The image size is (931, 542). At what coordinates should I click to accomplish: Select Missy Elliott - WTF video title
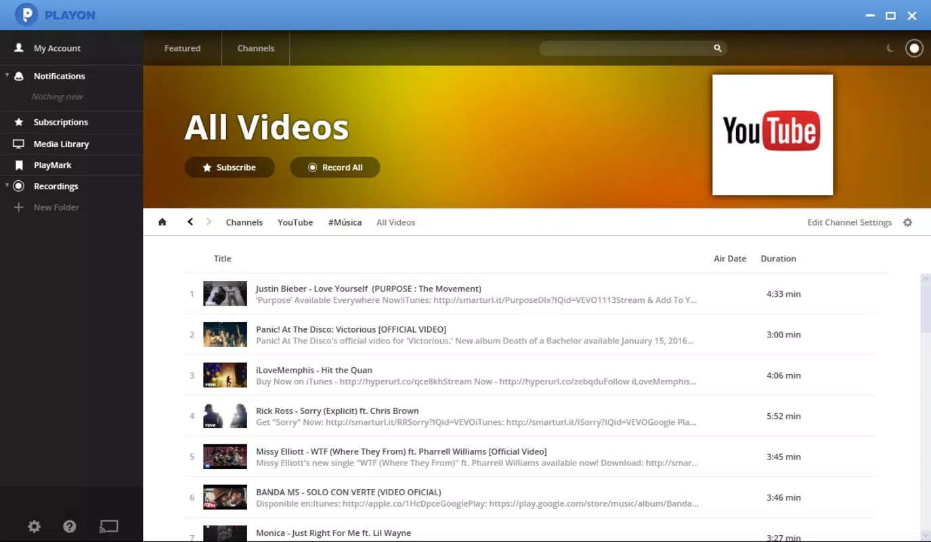402,451
